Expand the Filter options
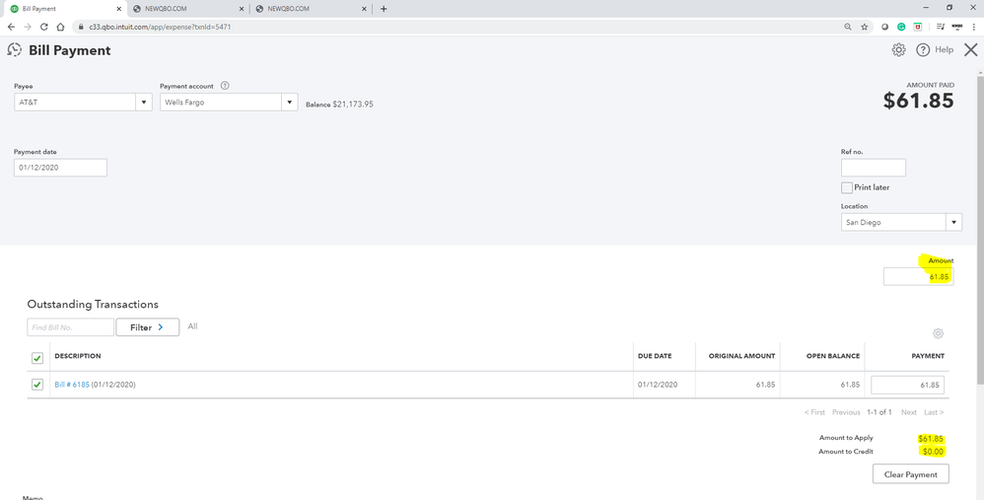This screenshot has height=500, width=984. [148, 327]
